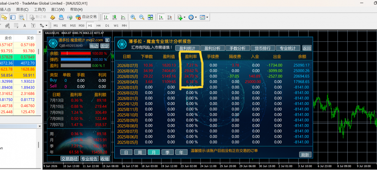Image resolution: width=377 pixels, height=170 pixels.
Task: Open the 盈利统计 tab
Action: pyautogui.click(x=187, y=48)
